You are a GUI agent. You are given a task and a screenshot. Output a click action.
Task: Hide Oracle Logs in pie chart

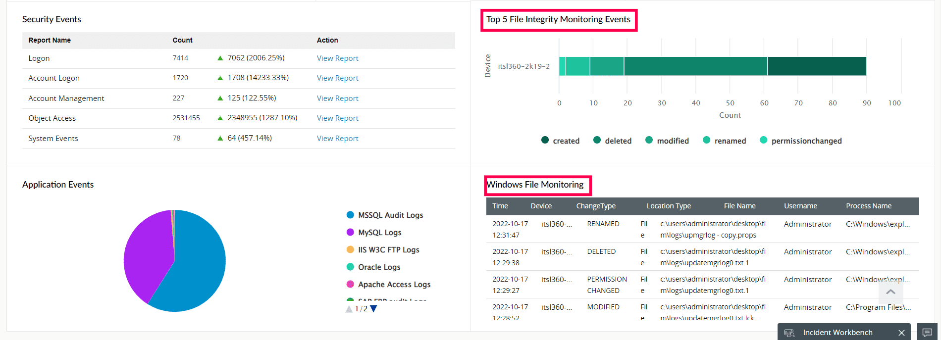pos(379,267)
